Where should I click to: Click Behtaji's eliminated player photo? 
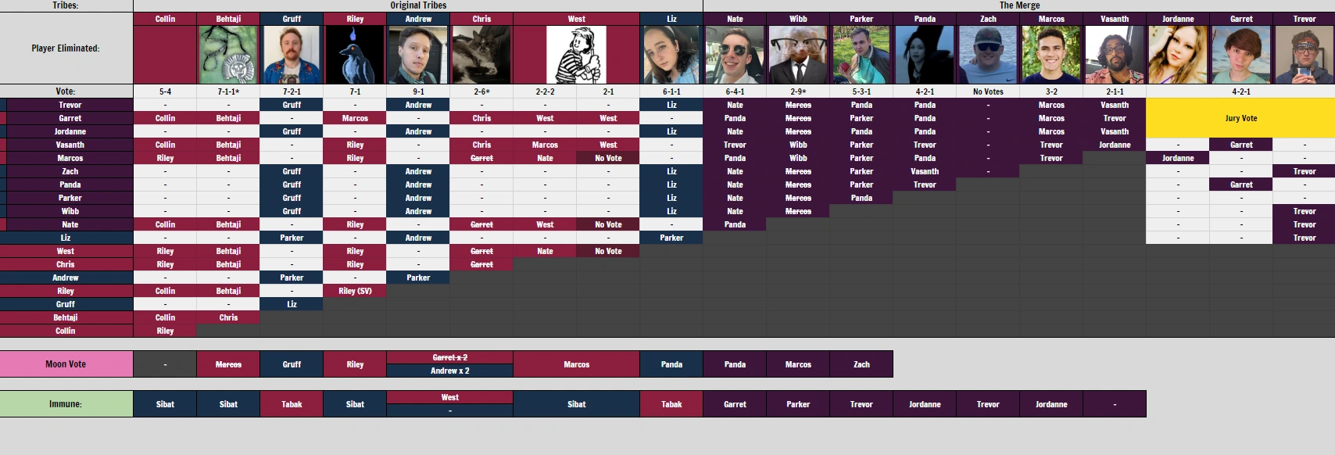pyautogui.click(x=228, y=55)
